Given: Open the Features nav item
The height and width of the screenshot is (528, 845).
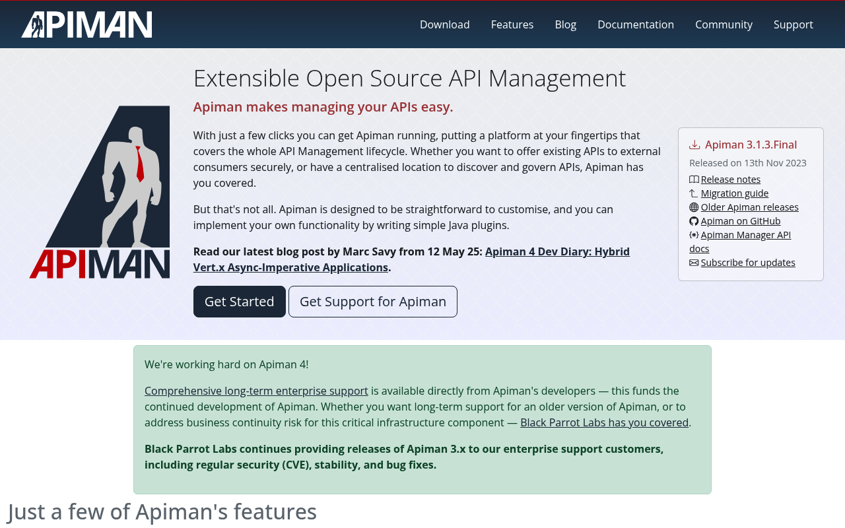Looking at the screenshot, I should click(x=512, y=24).
